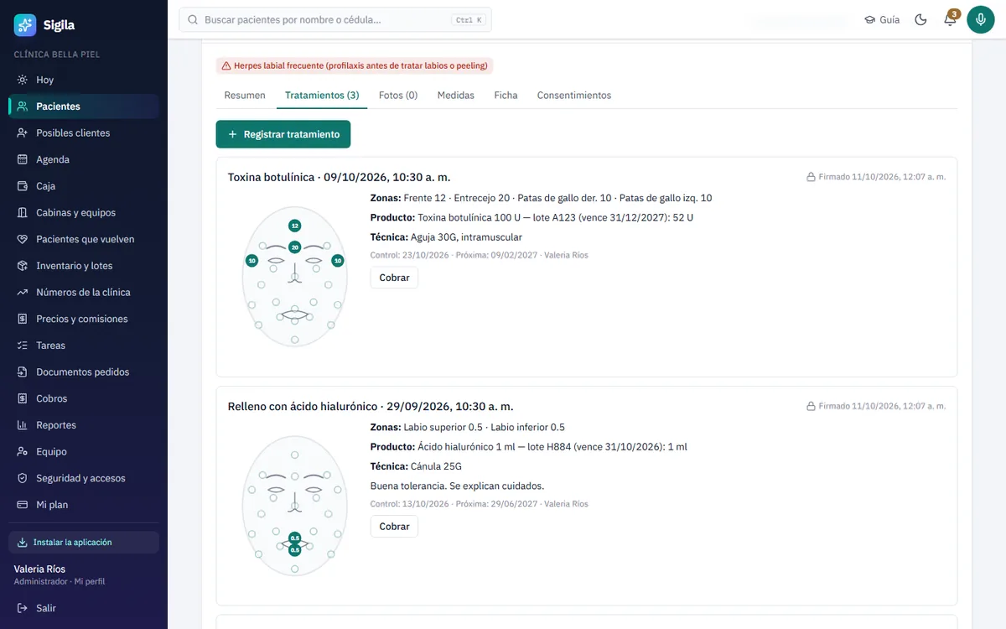Screen dimensions: 1006x629
Task: Click the Toxina botulínica treatment title
Action: pyautogui.click(x=339, y=177)
